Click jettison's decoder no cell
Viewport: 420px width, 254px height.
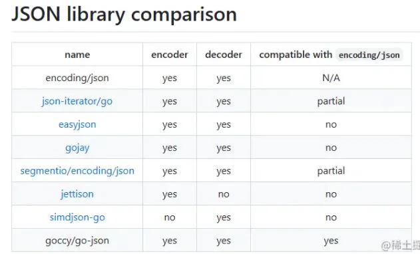pyautogui.click(x=224, y=194)
